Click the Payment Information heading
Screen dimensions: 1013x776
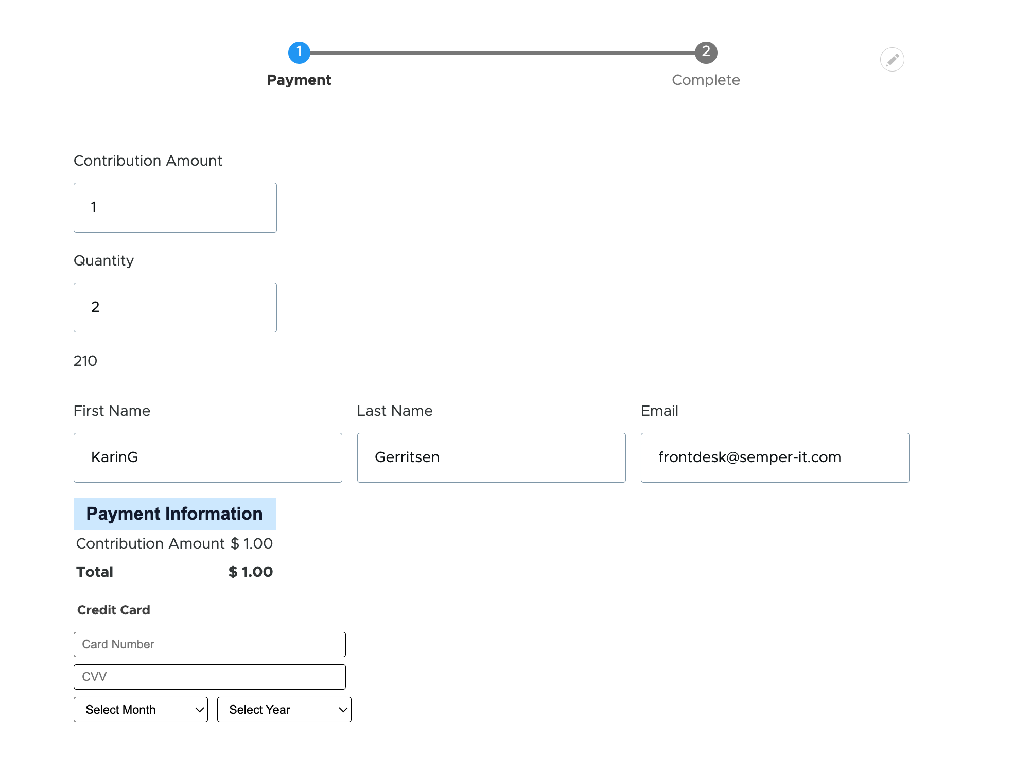click(x=174, y=513)
